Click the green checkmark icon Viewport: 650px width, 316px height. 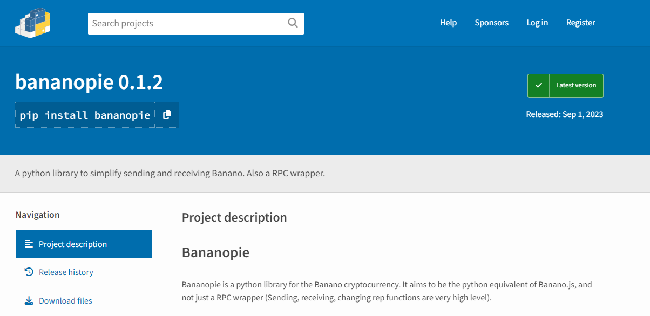[x=538, y=85]
